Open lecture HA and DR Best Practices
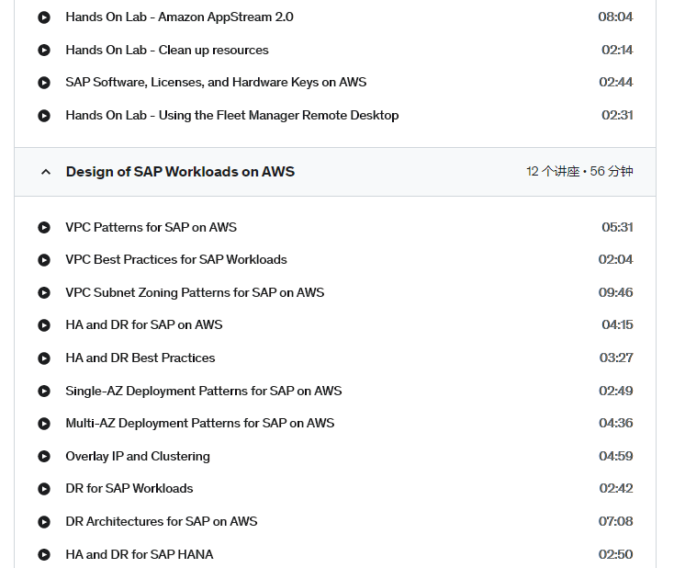Image resolution: width=685 pixels, height=568 pixels. (140, 358)
